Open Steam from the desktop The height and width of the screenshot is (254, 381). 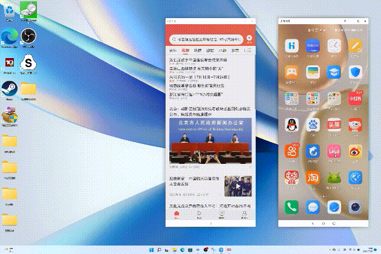9,87
